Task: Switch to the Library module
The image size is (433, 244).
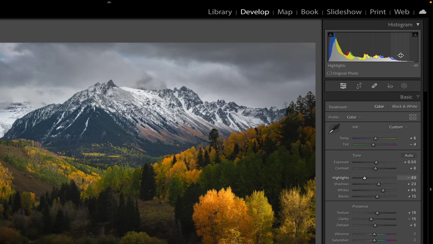Action: tap(220, 12)
